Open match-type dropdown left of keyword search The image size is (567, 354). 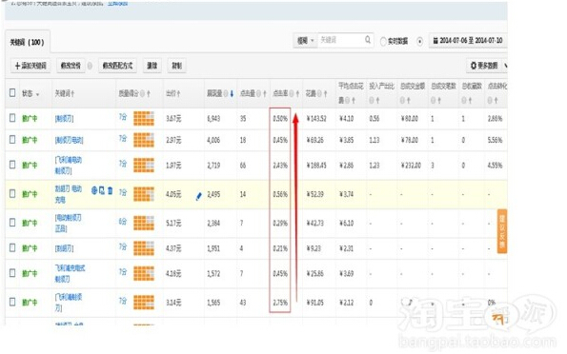click(x=305, y=41)
